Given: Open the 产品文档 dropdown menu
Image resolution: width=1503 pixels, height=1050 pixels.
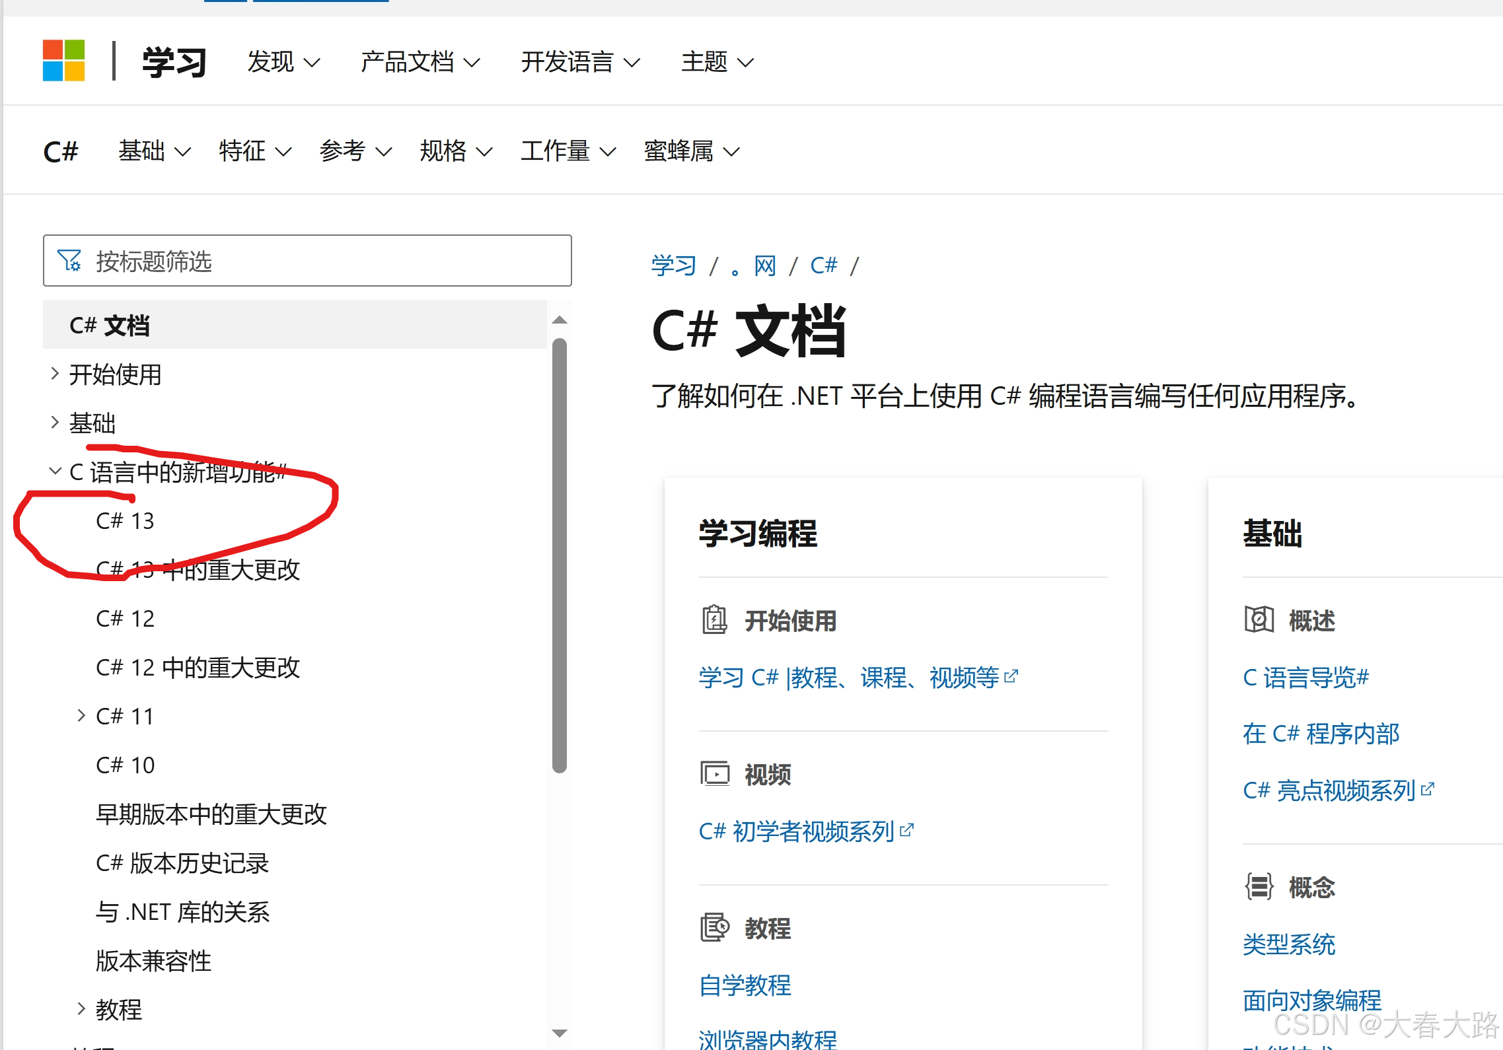Looking at the screenshot, I should pos(420,62).
